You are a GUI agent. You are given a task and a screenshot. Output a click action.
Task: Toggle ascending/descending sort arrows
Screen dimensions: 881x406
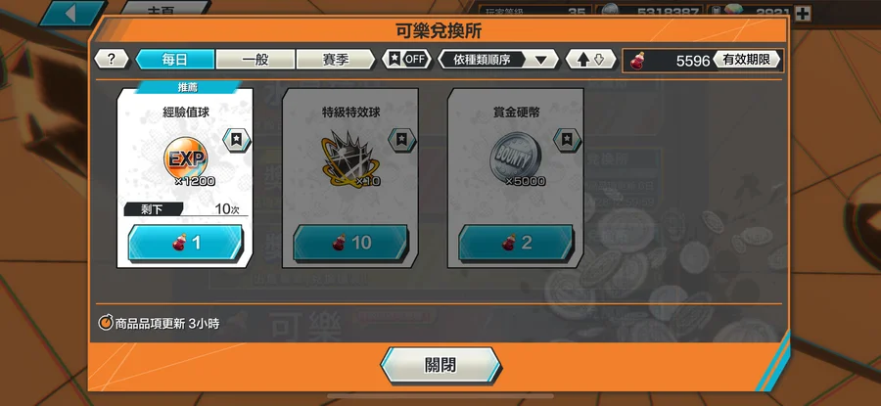click(x=590, y=59)
